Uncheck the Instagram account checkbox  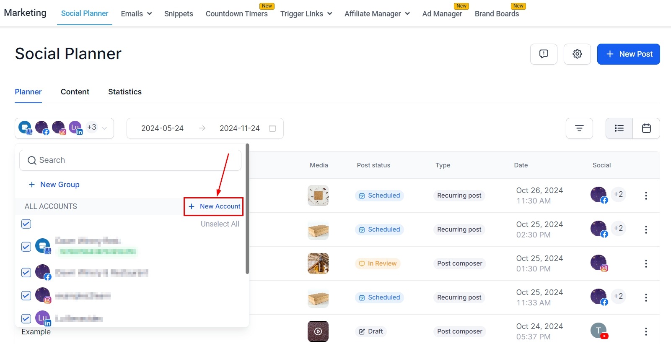pos(26,296)
